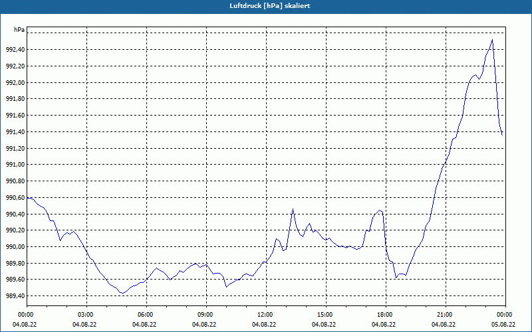532x332 pixels.
Task: Select the 04.08.22 date below 09:00
Action: [204, 325]
